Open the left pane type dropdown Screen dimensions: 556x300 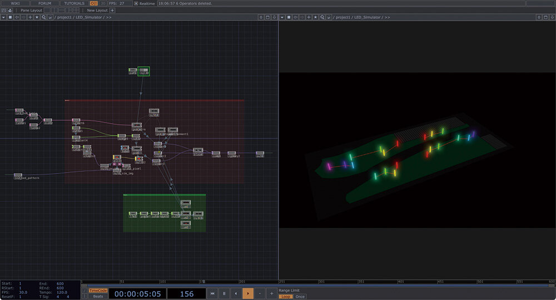click(x=4, y=17)
